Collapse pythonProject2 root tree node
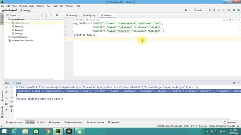241x135 pixels. coord(6,19)
